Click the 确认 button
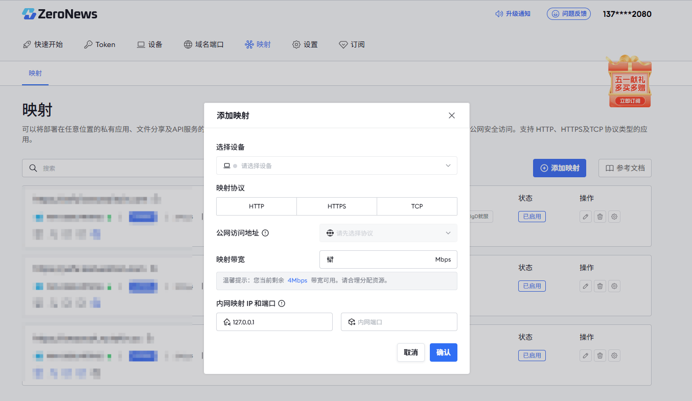The image size is (692, 401). [444, 352]
